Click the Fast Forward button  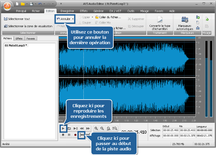click(88, 128)
